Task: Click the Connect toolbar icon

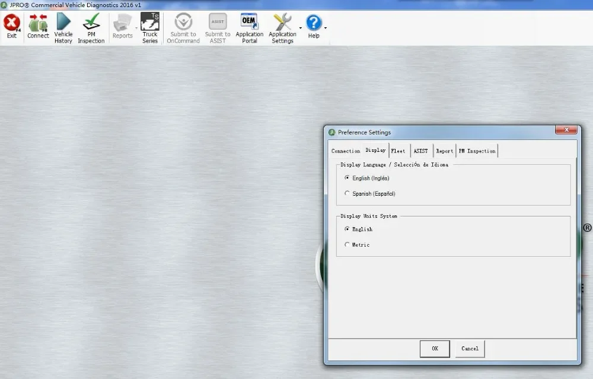Action: [38, 23]
